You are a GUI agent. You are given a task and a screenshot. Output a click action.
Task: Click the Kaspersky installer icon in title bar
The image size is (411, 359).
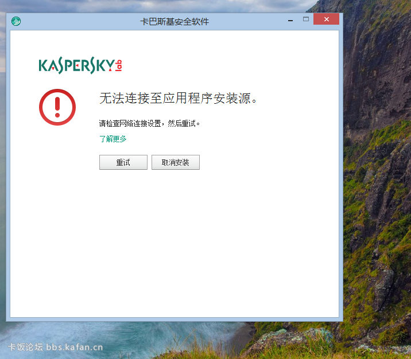point(16,21)
